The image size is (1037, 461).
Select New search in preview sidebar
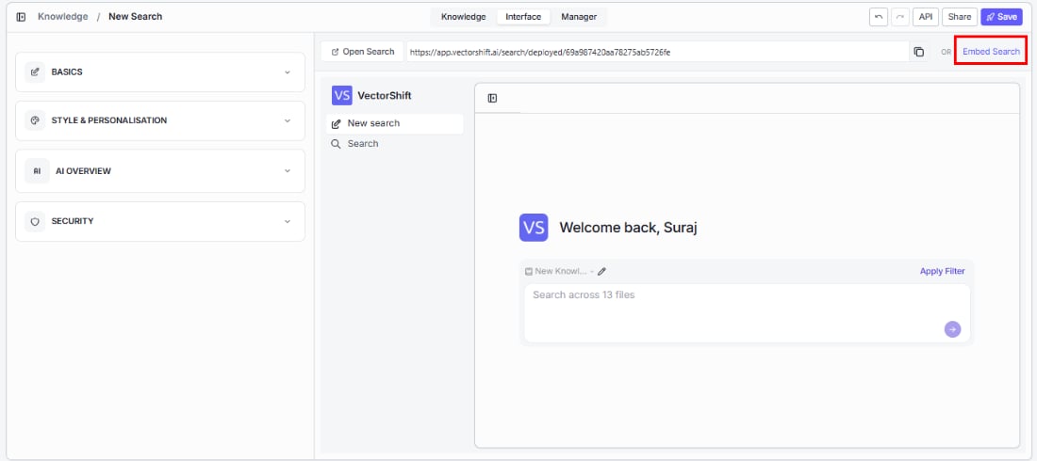click(395, 123)
